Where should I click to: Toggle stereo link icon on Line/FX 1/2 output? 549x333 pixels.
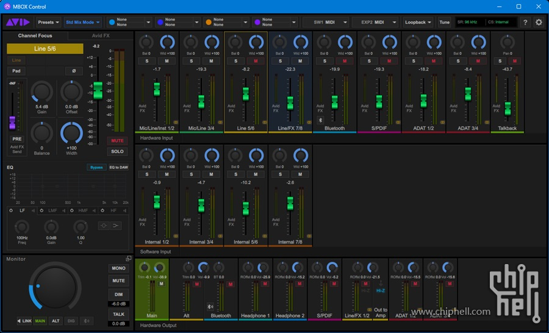point(370,310)
